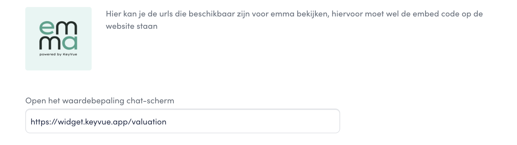517x145 pixels.
Task: Select the 'powered by KeyVue' logo caption
Action: pyautogui.click(x=58, y=54)
